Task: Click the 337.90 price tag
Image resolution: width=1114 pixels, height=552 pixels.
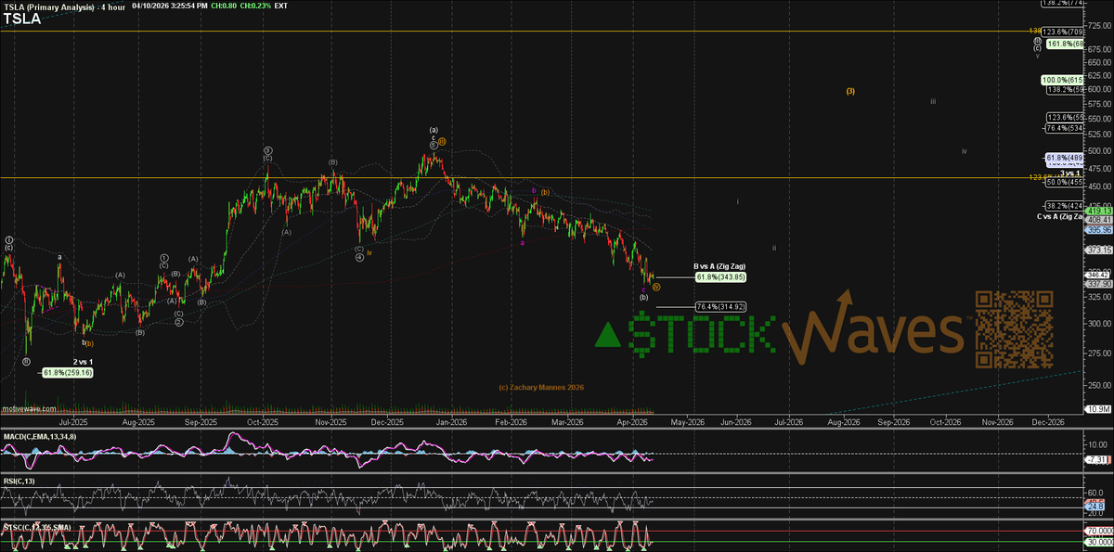Action: 1098,285
